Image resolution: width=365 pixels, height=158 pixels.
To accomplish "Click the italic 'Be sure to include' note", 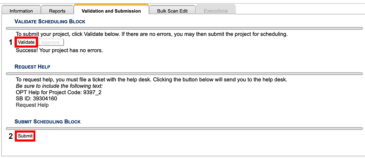I will coord(59,86).
